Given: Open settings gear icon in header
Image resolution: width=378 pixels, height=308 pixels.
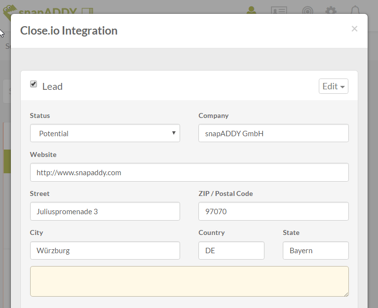Looking at the screenshot, I should point(331,10).
